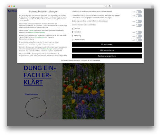
Task: Click the Externe Medien category label
Action: point(79,40)
